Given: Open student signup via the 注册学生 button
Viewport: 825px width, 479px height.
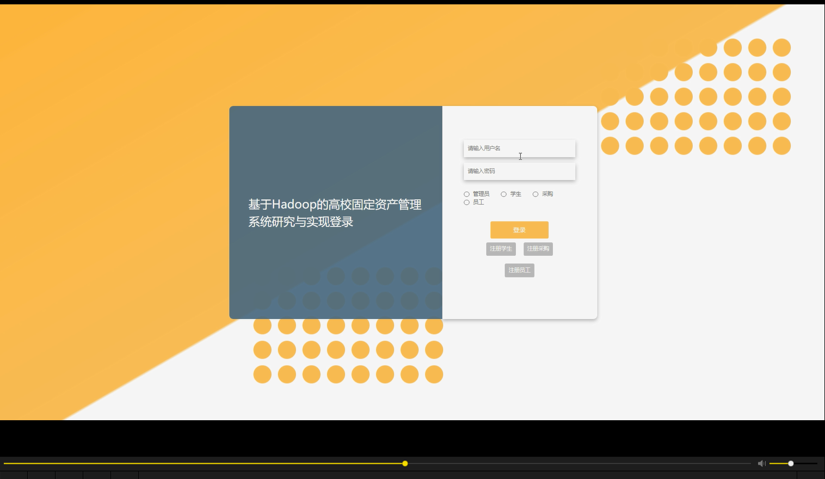Looking at the screenshot, I should 501,249.
